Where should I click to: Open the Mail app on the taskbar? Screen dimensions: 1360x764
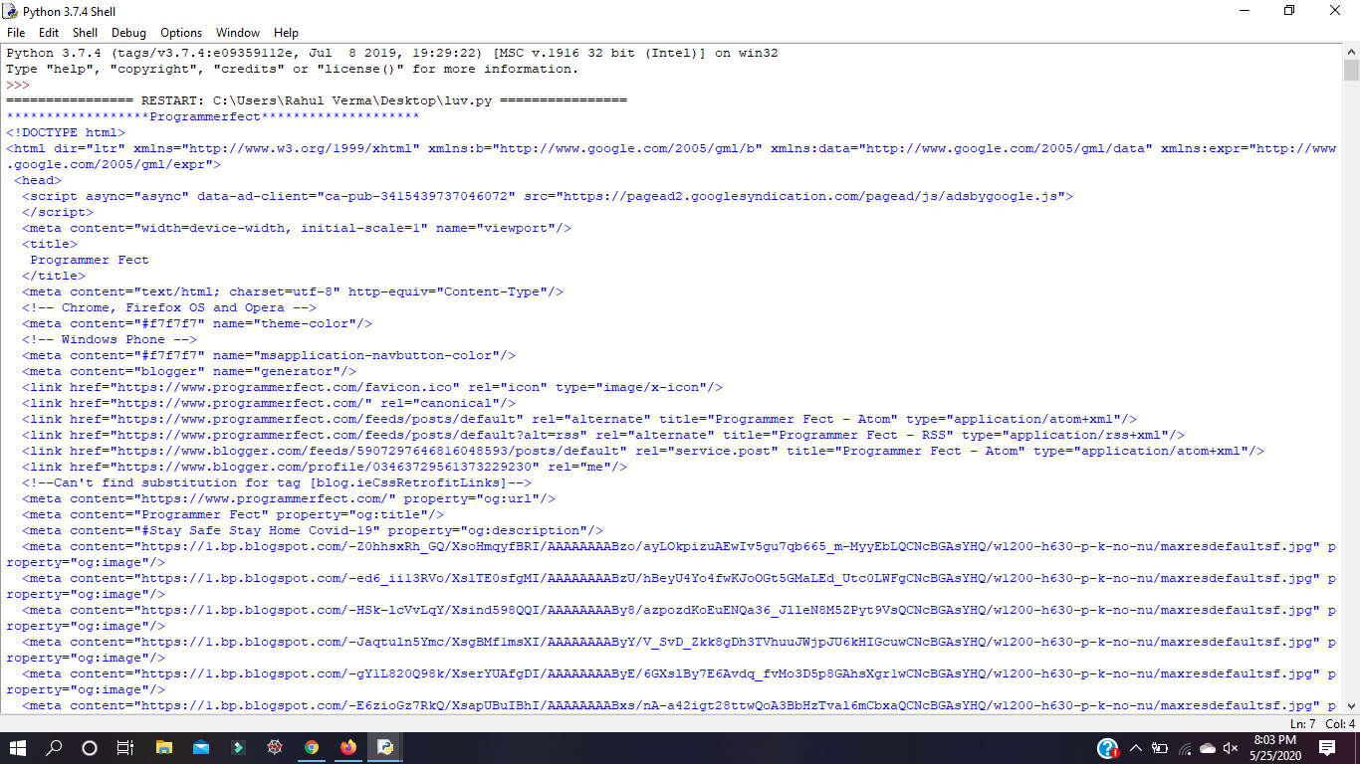[x=201, y=748]
